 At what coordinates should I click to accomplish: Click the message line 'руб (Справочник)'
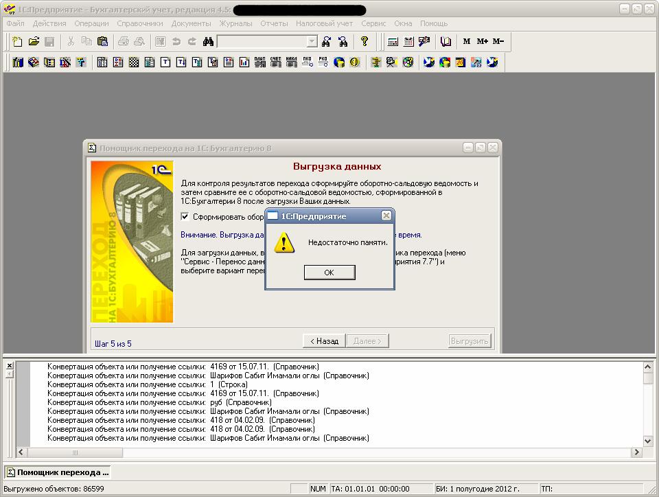click(x=159, y=402)
